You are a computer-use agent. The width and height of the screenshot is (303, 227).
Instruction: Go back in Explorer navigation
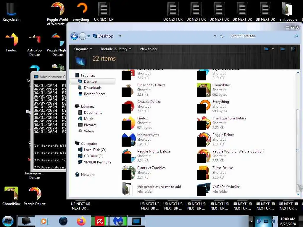[x=74, y=36]
